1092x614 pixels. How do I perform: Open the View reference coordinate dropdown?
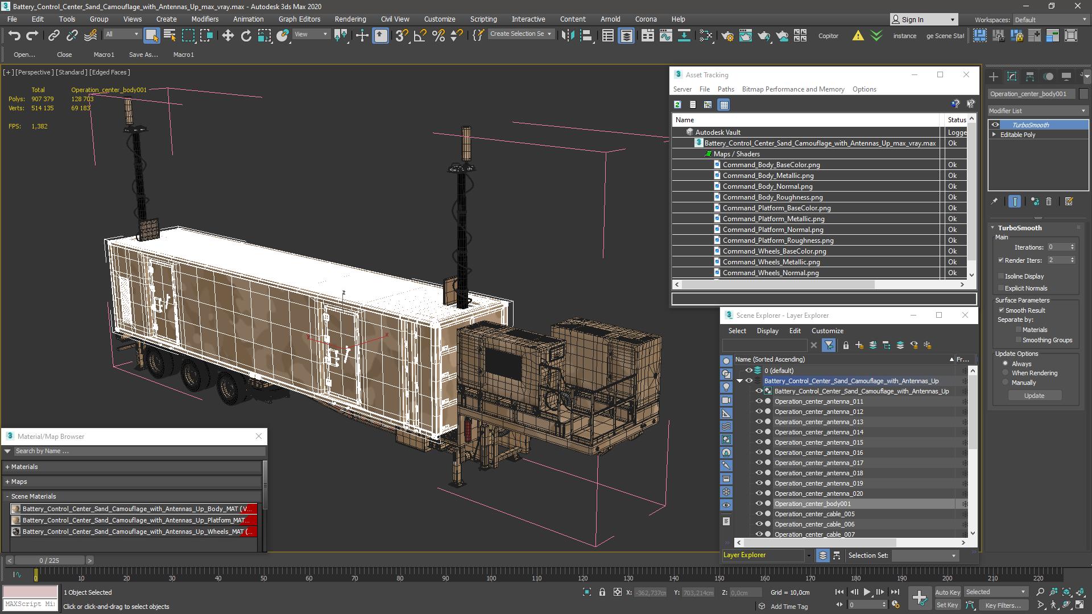[x=311, y=34]
